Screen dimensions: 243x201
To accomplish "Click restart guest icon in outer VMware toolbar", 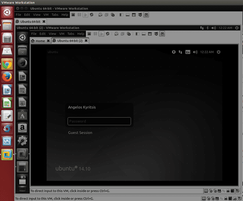I will coord(92,15).
